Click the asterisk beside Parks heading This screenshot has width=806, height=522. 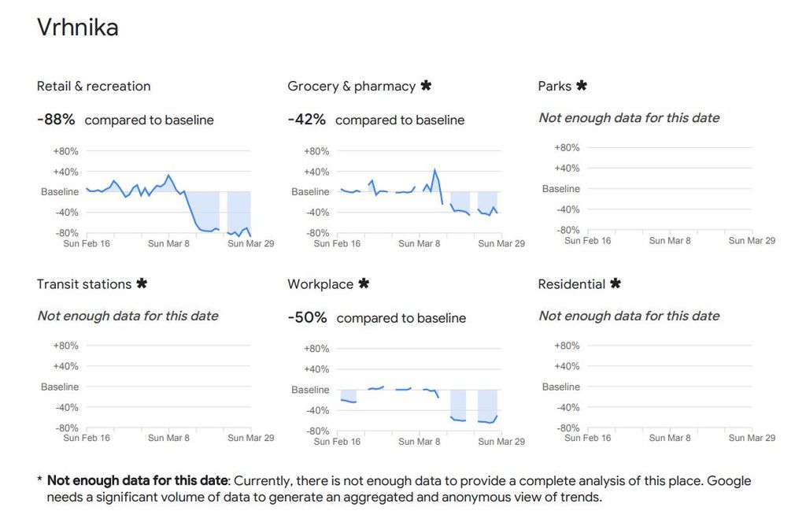click(582, 86)
